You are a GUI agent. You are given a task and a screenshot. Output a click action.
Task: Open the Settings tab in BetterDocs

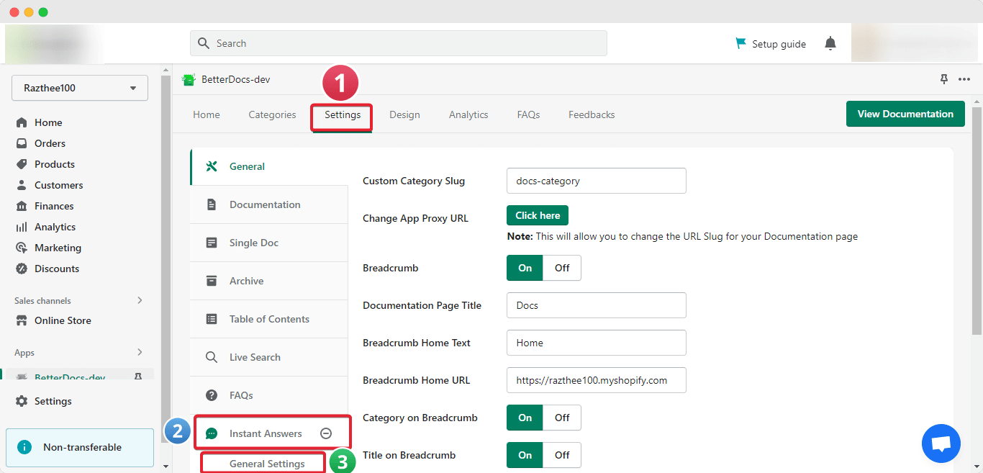coord(343,114)
